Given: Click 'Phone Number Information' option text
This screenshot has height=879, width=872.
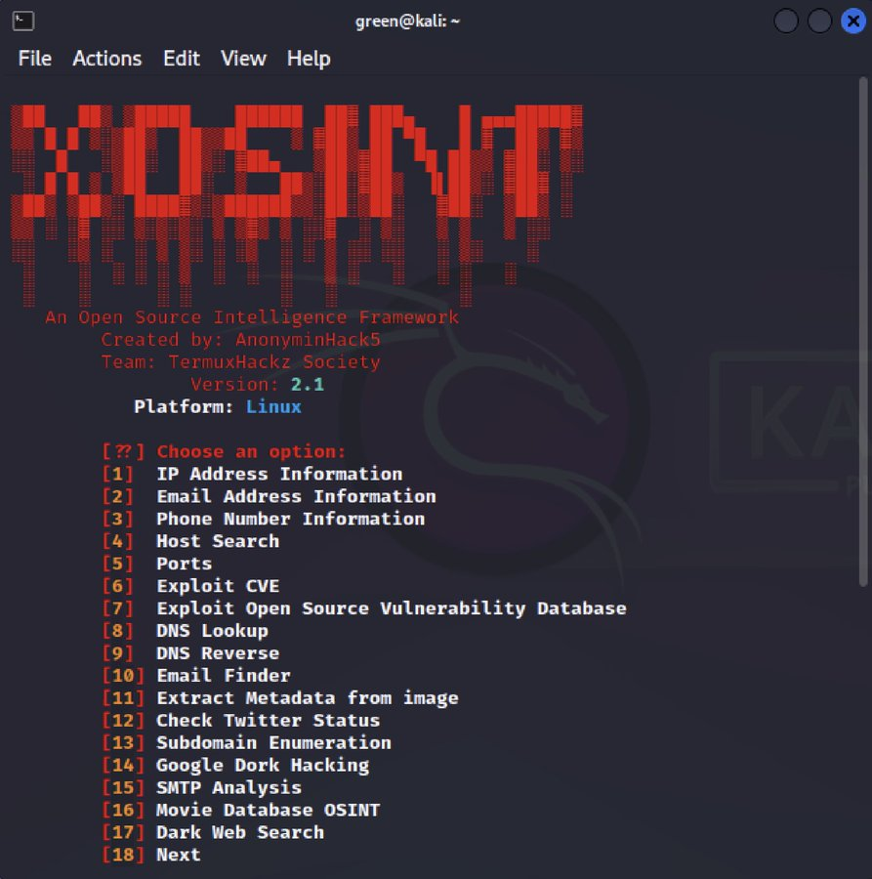Looking at the screenshot, I should point(290,519).
